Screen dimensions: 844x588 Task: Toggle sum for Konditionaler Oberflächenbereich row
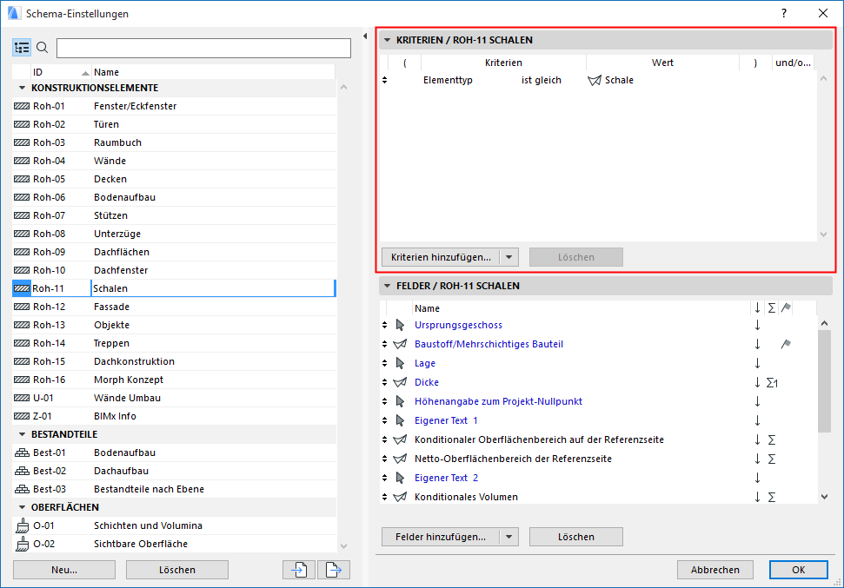click(x=771, y=440)
